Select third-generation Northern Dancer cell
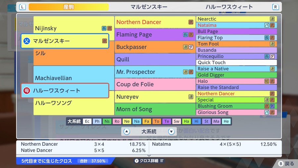This screenshot has height=168, width=298. click(x=155, y=22)
